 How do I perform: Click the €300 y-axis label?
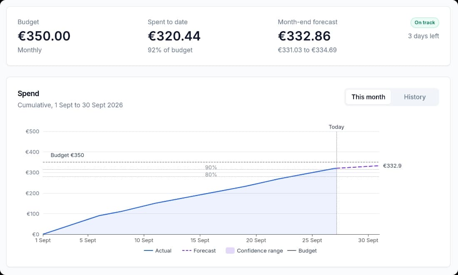pos(32,173)
